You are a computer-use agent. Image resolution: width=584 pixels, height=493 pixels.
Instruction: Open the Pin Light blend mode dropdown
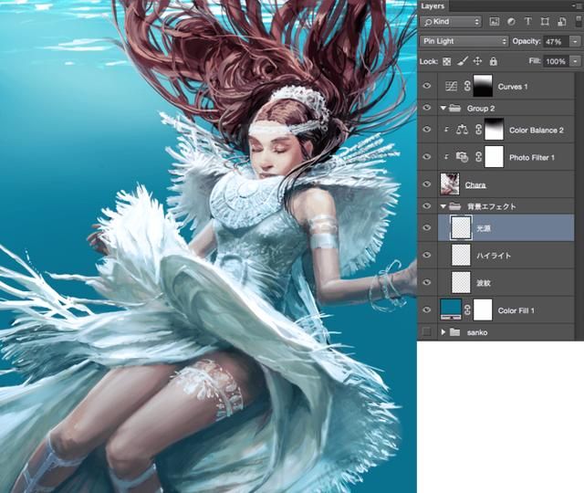coord(464,41)
